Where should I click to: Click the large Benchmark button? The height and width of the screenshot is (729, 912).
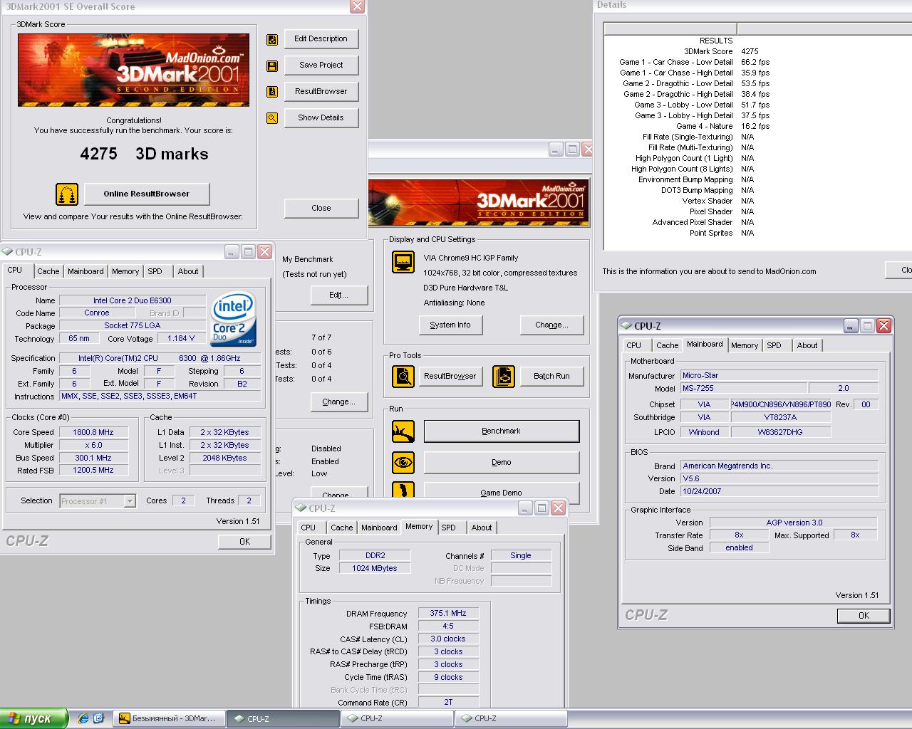tap(502, 431)
